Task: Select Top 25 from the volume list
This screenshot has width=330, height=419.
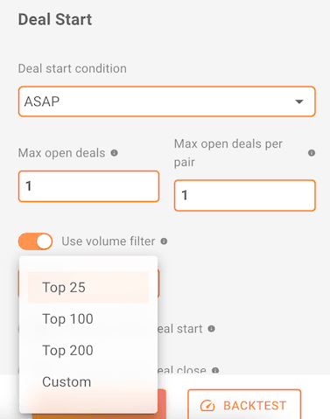Action: click(88, 288)
